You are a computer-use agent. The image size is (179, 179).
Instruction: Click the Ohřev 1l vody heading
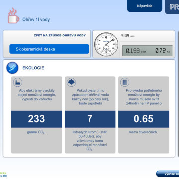(x=36, y=20)
